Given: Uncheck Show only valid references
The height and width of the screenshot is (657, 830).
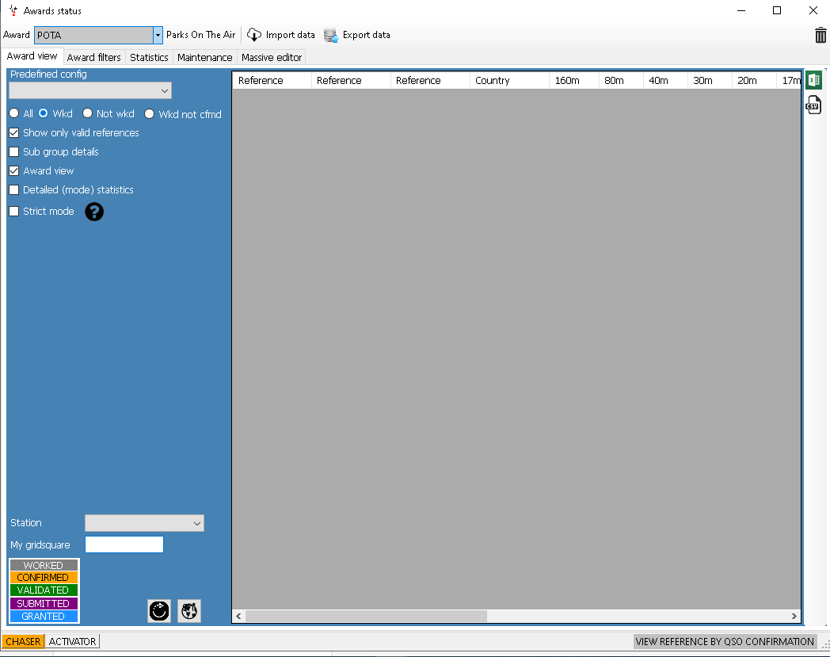Looking at the screenshot, I should (x=14, y=133).
